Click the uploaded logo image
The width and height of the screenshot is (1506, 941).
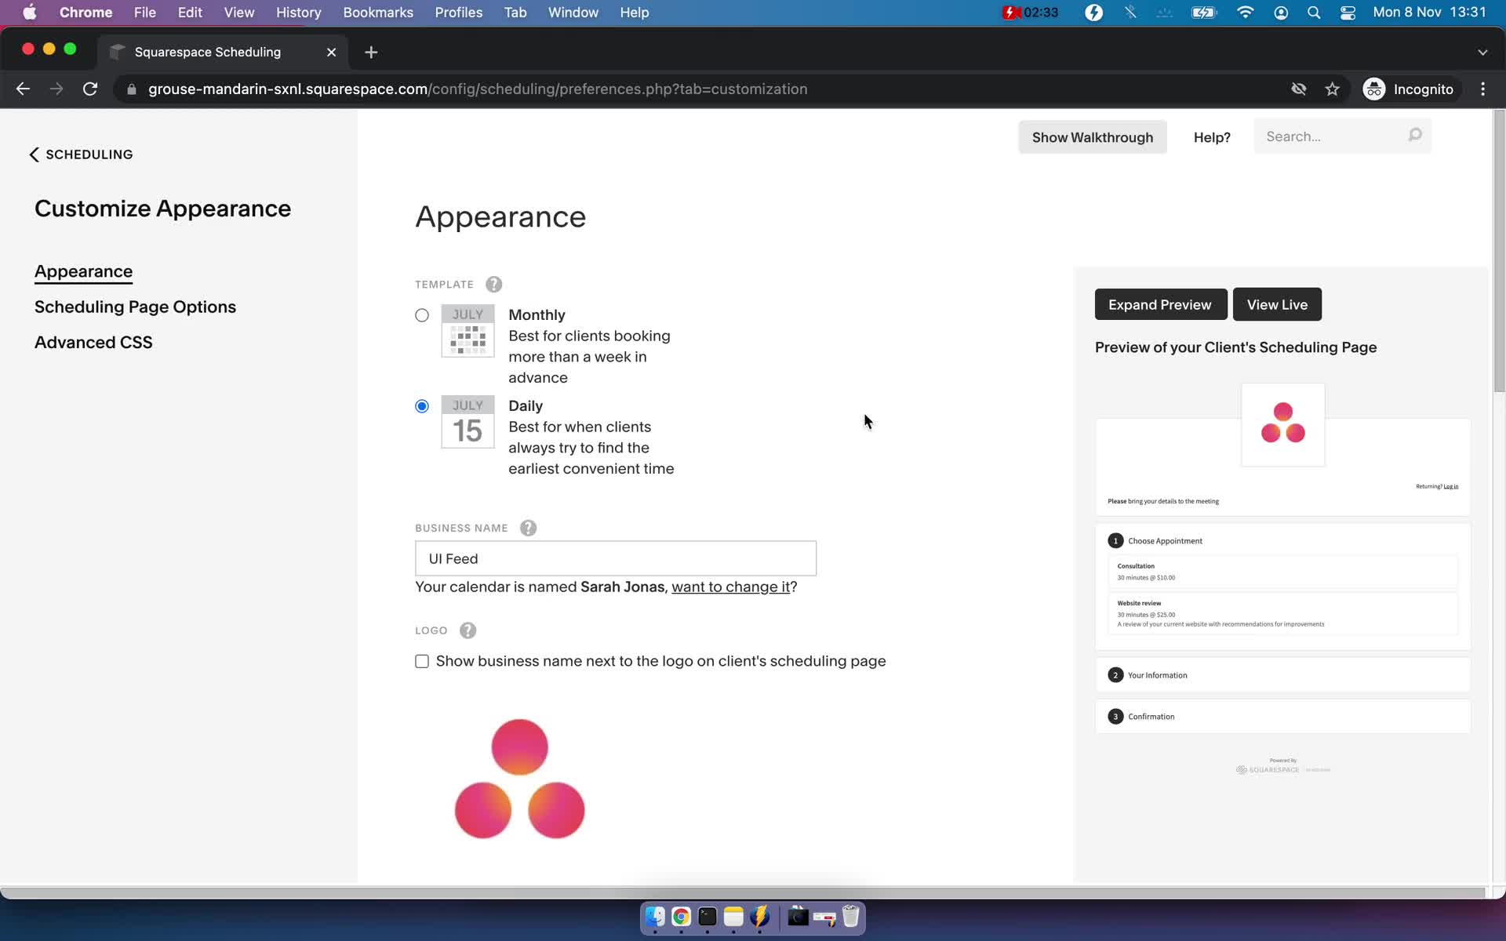520,779
